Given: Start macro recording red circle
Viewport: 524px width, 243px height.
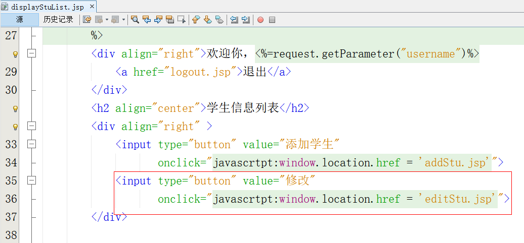Looking at the screenshot, I should pyautogui.click(x=260, y=20).
